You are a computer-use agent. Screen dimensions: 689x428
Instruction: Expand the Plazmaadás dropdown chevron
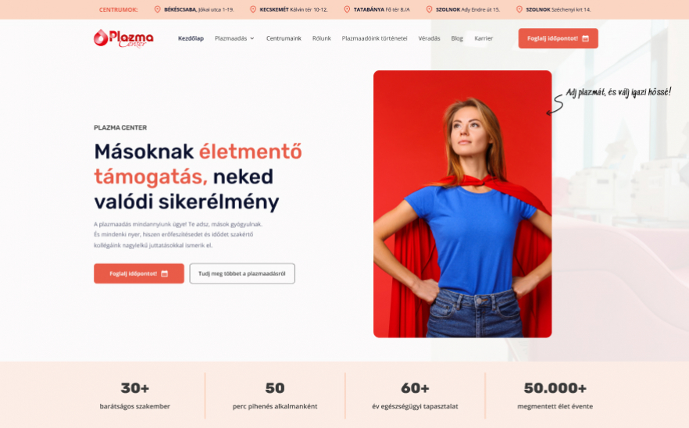tap(252, 39)
